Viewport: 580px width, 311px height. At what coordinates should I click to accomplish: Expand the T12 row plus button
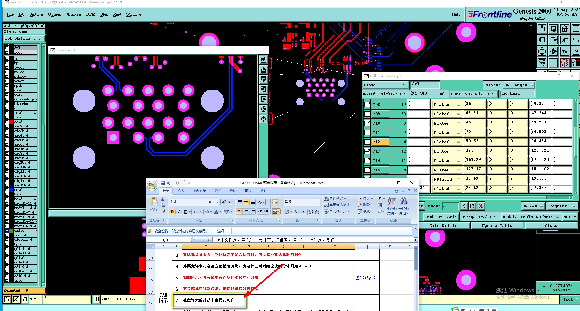click(367, 142)
